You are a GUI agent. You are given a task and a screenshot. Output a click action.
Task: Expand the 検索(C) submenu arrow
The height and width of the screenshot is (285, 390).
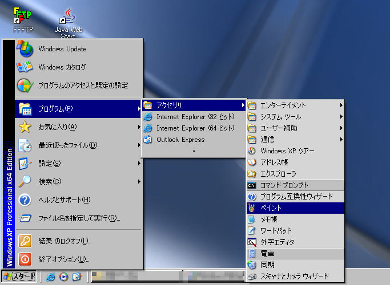pyautogui.click(x=139, y=181)
